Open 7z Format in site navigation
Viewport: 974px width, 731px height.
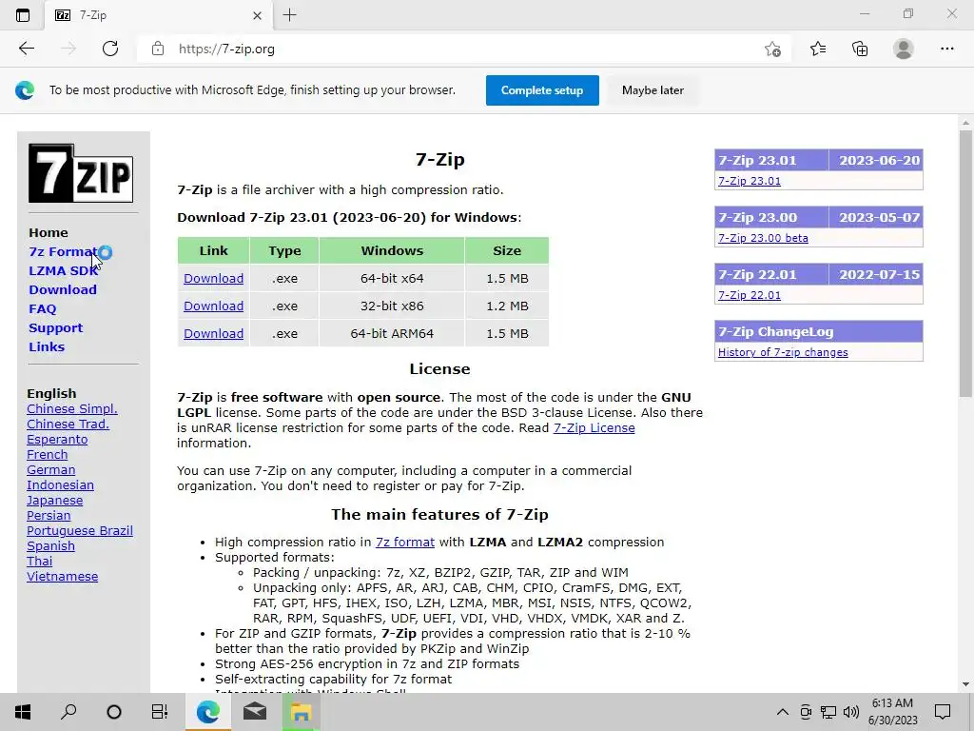[63, 251]
